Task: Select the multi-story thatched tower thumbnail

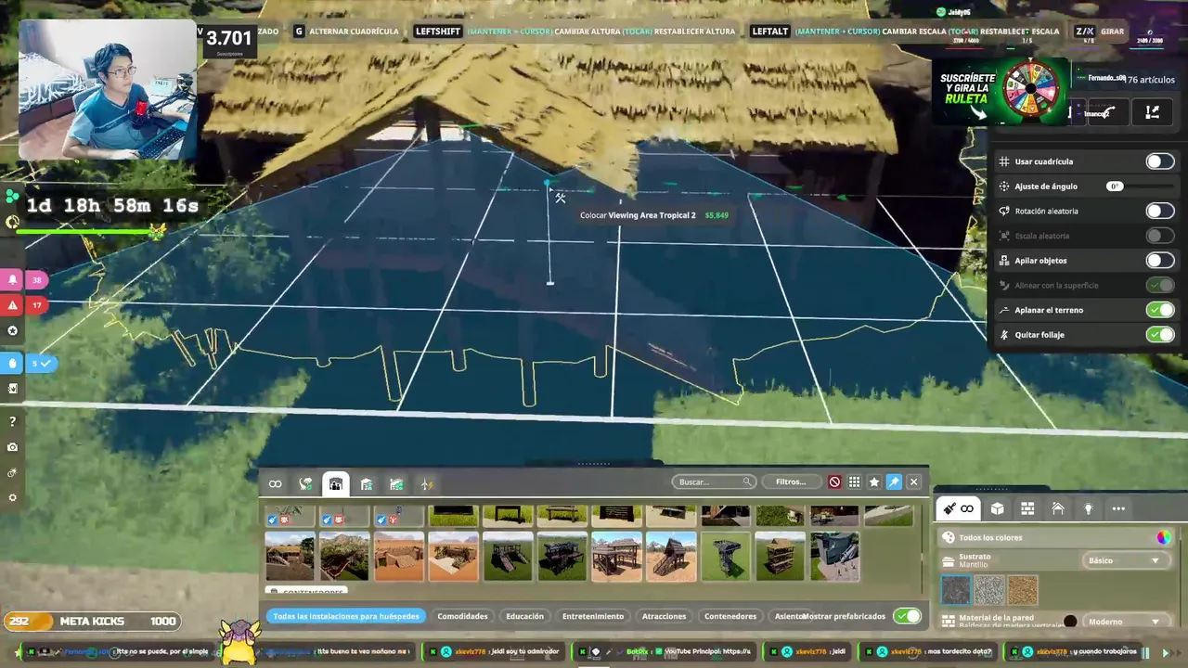Action: coord(781,556)
